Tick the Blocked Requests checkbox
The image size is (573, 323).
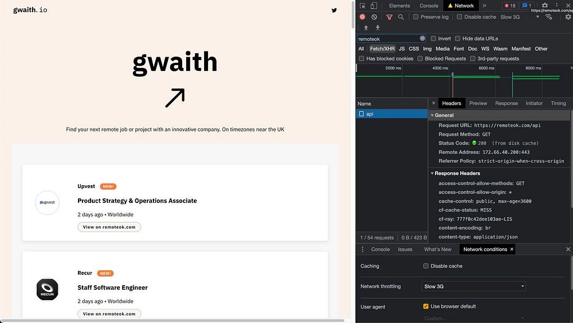point(420,58)
